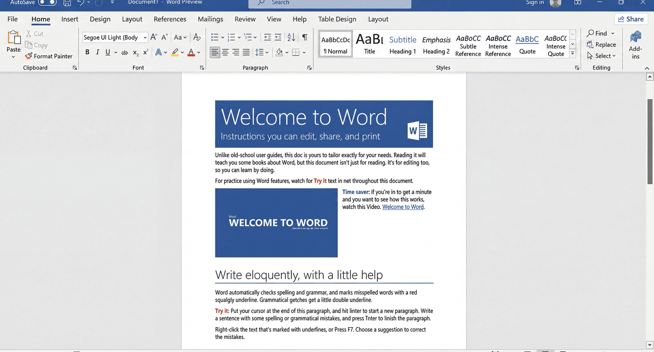
Task: Increase the font size
Action: click(154, 37)
